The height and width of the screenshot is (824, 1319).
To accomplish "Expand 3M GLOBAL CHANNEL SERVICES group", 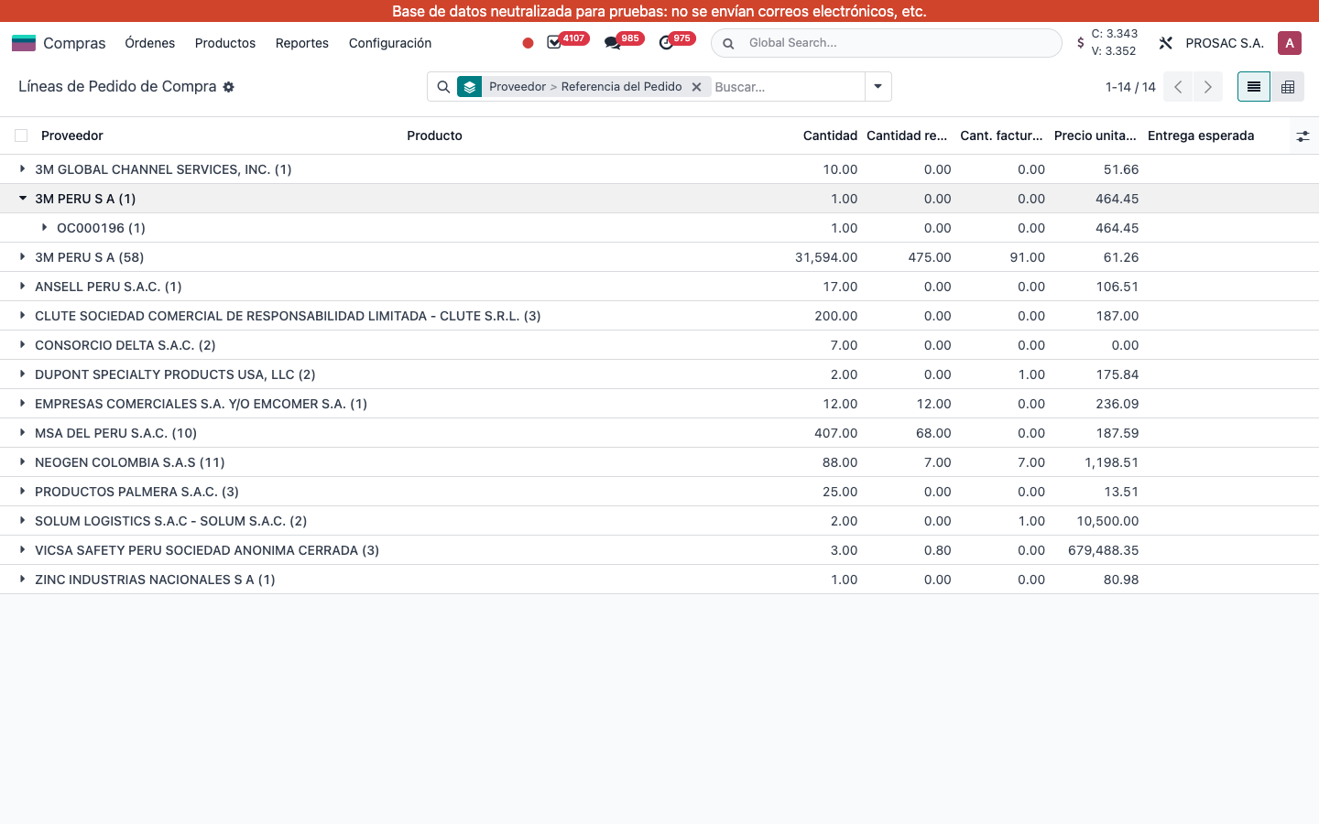I will 23,169.
